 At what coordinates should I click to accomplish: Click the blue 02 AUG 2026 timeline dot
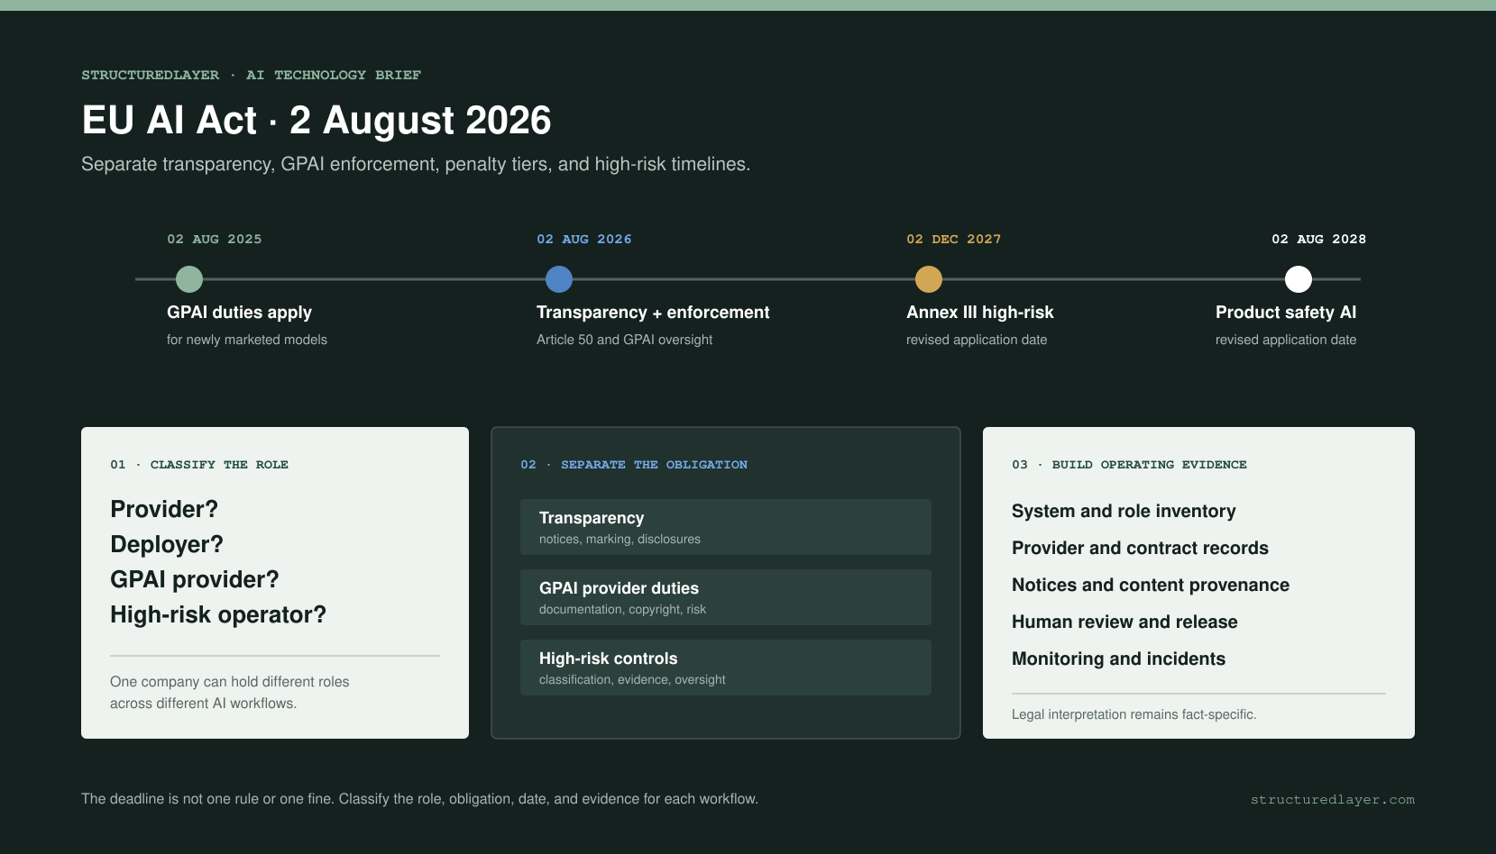pyautogui.click(x=559, y=279)
